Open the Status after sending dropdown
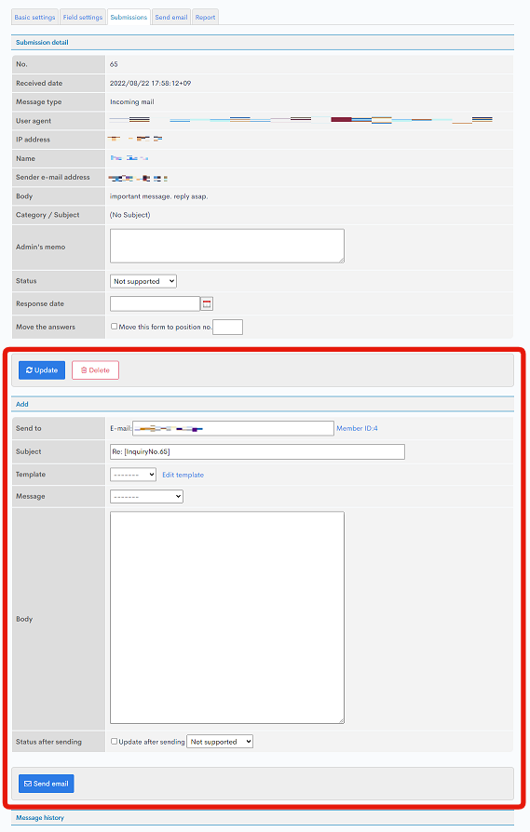530x832 pixels. coord(220,742)
